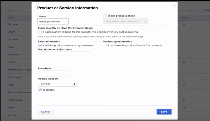210x121 pixels.
Task: Click the Filter by name field in background
Action: [19, 10]
